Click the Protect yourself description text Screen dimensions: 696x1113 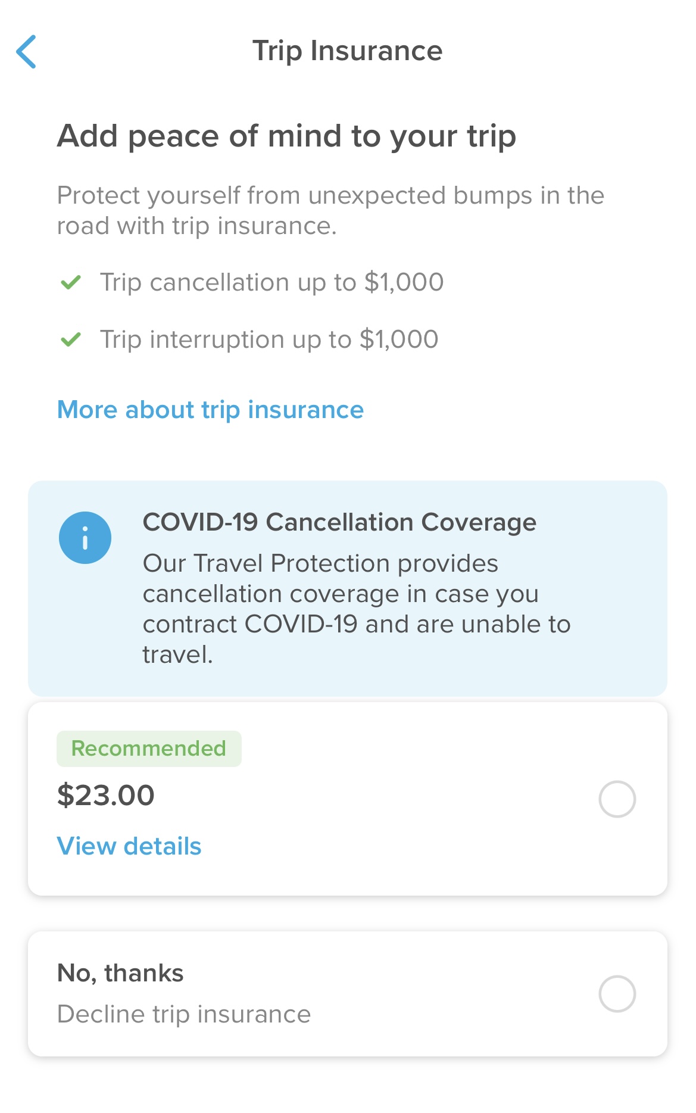tap(330, 210)
